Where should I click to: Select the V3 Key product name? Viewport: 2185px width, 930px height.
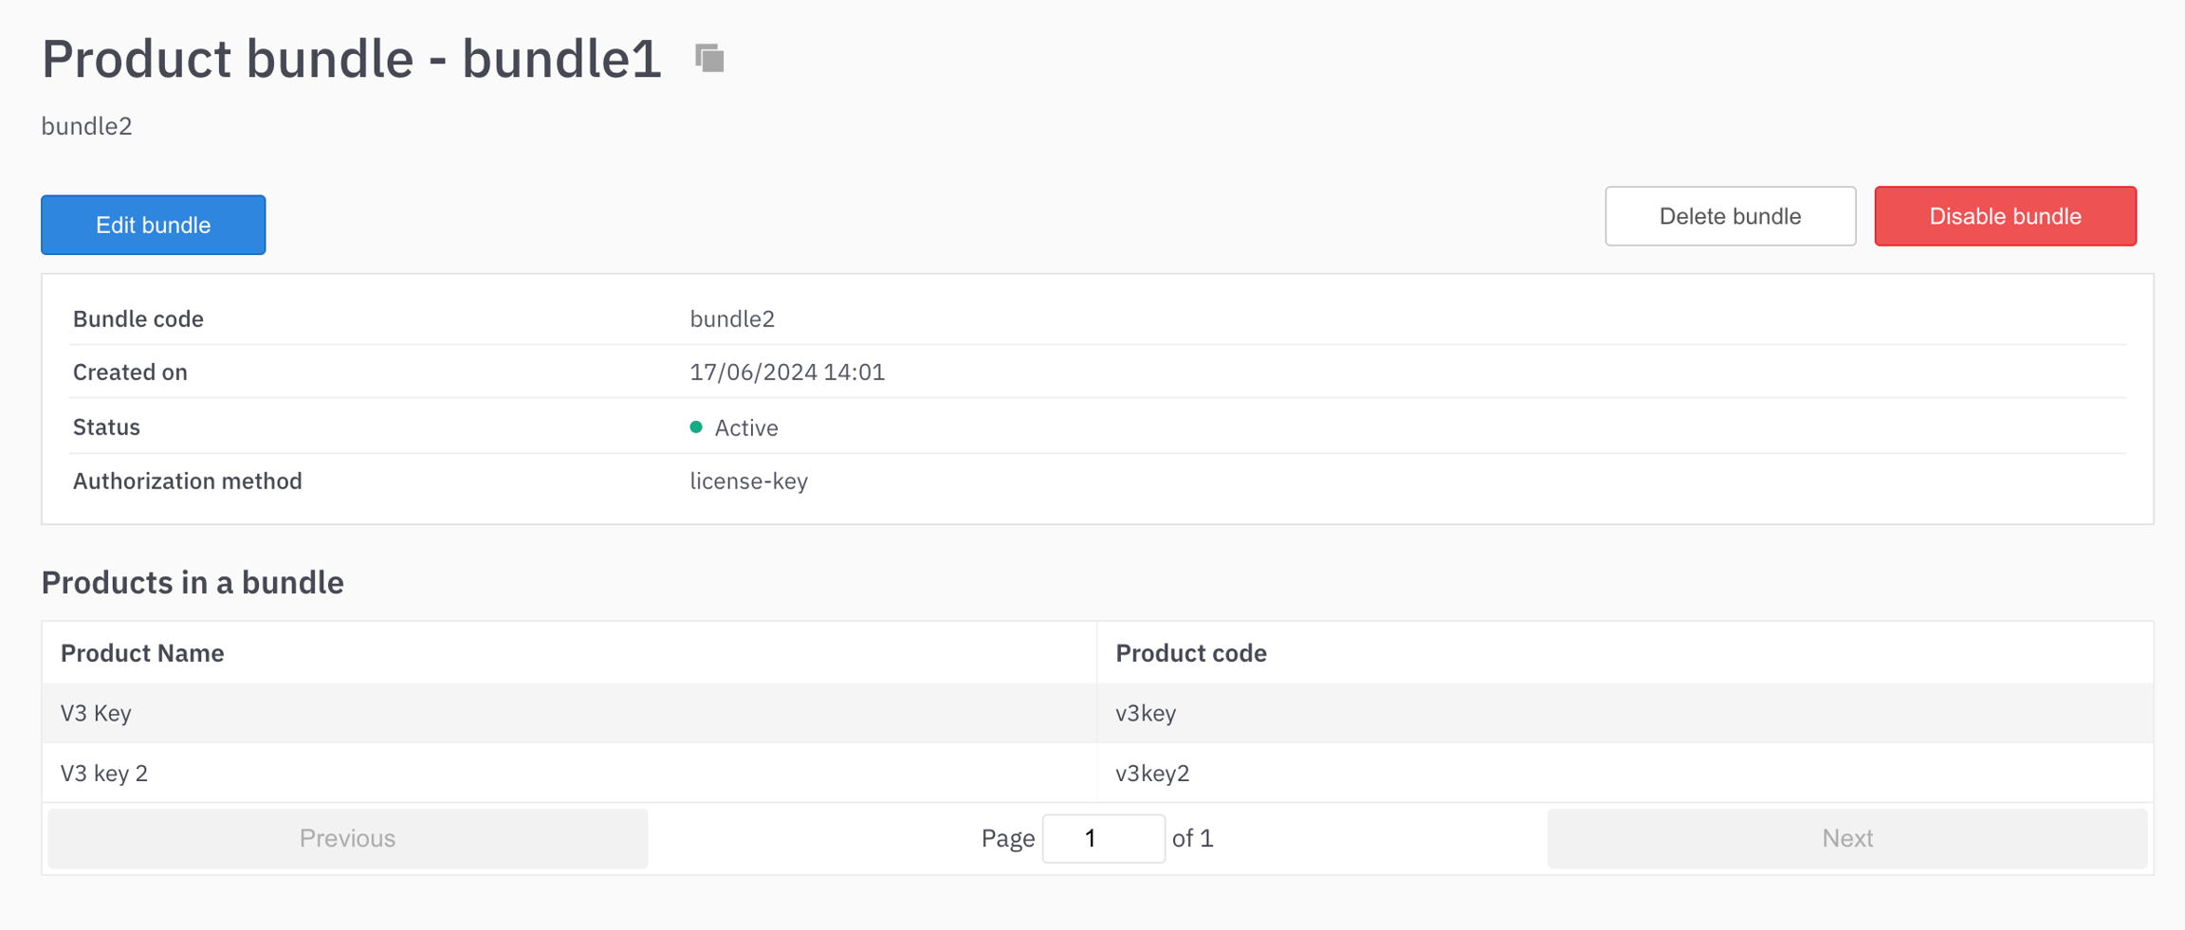[96, 713]
